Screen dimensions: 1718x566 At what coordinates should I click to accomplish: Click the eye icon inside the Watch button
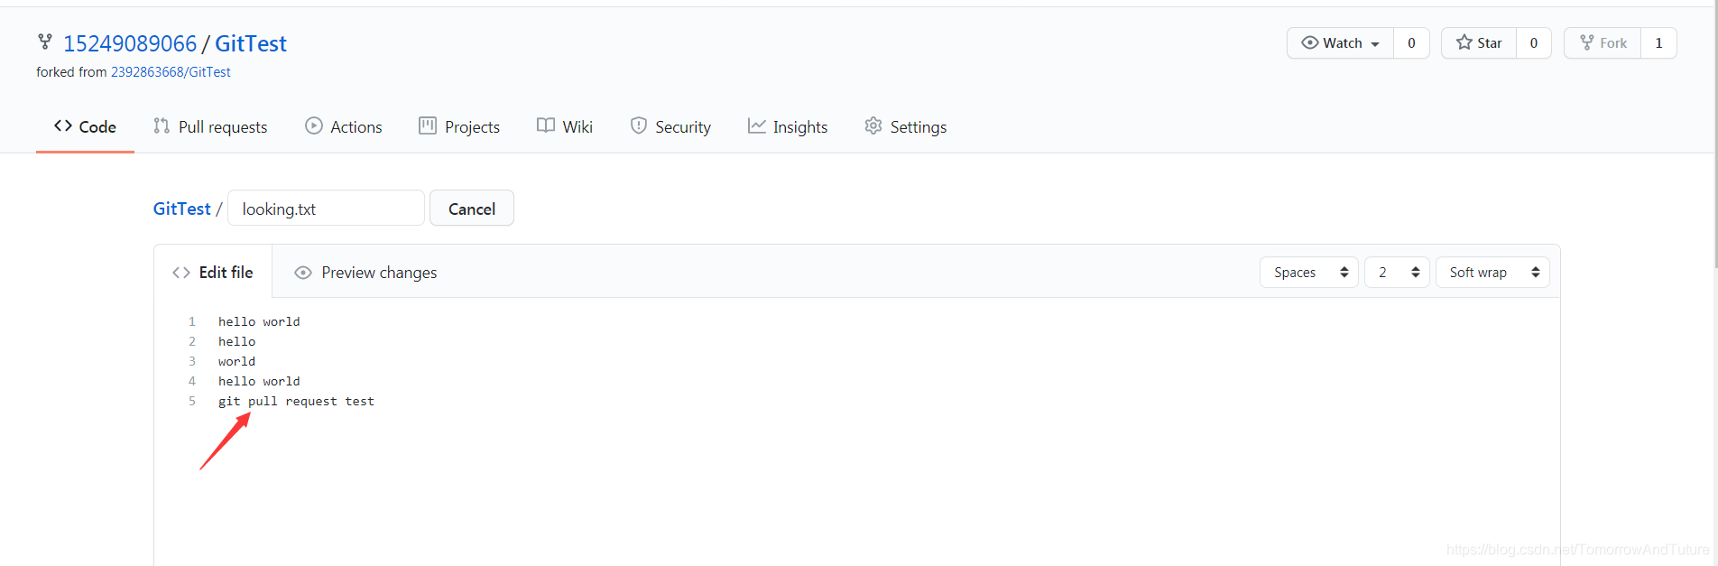point(1310,42)
